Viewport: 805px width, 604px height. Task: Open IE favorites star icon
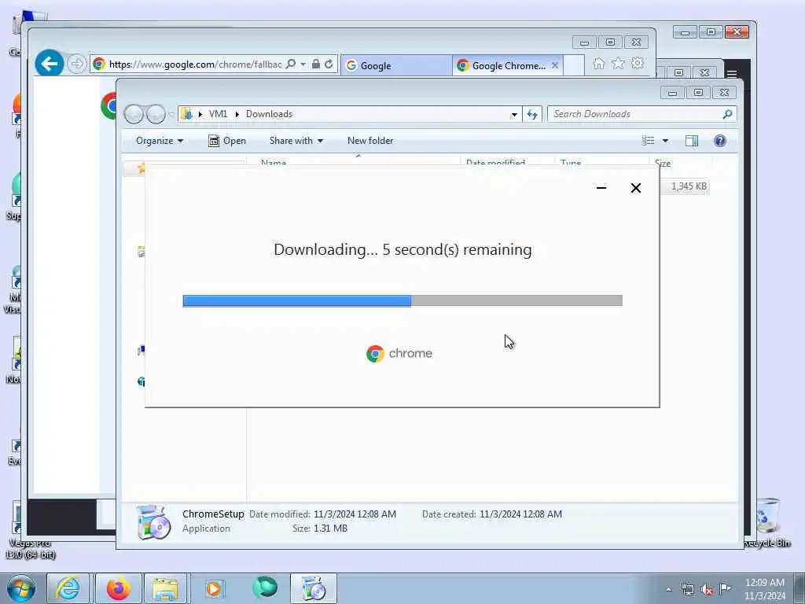(618, 64)
